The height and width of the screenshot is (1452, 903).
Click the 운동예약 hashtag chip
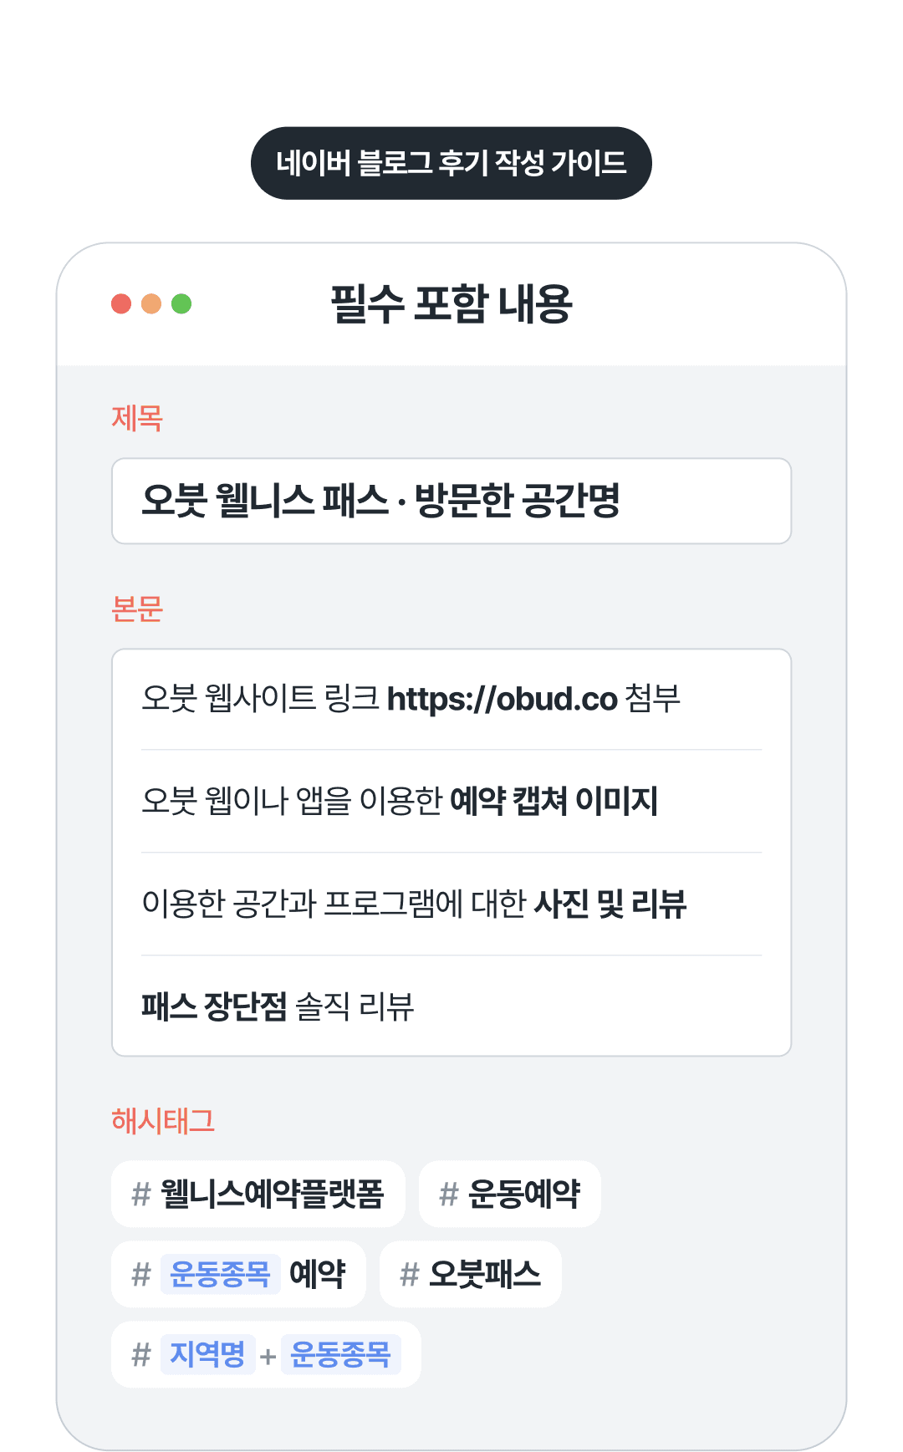tap(510, 1194)
